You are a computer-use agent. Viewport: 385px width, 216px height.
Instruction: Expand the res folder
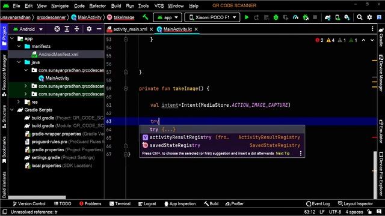click(x=19, y=102)
